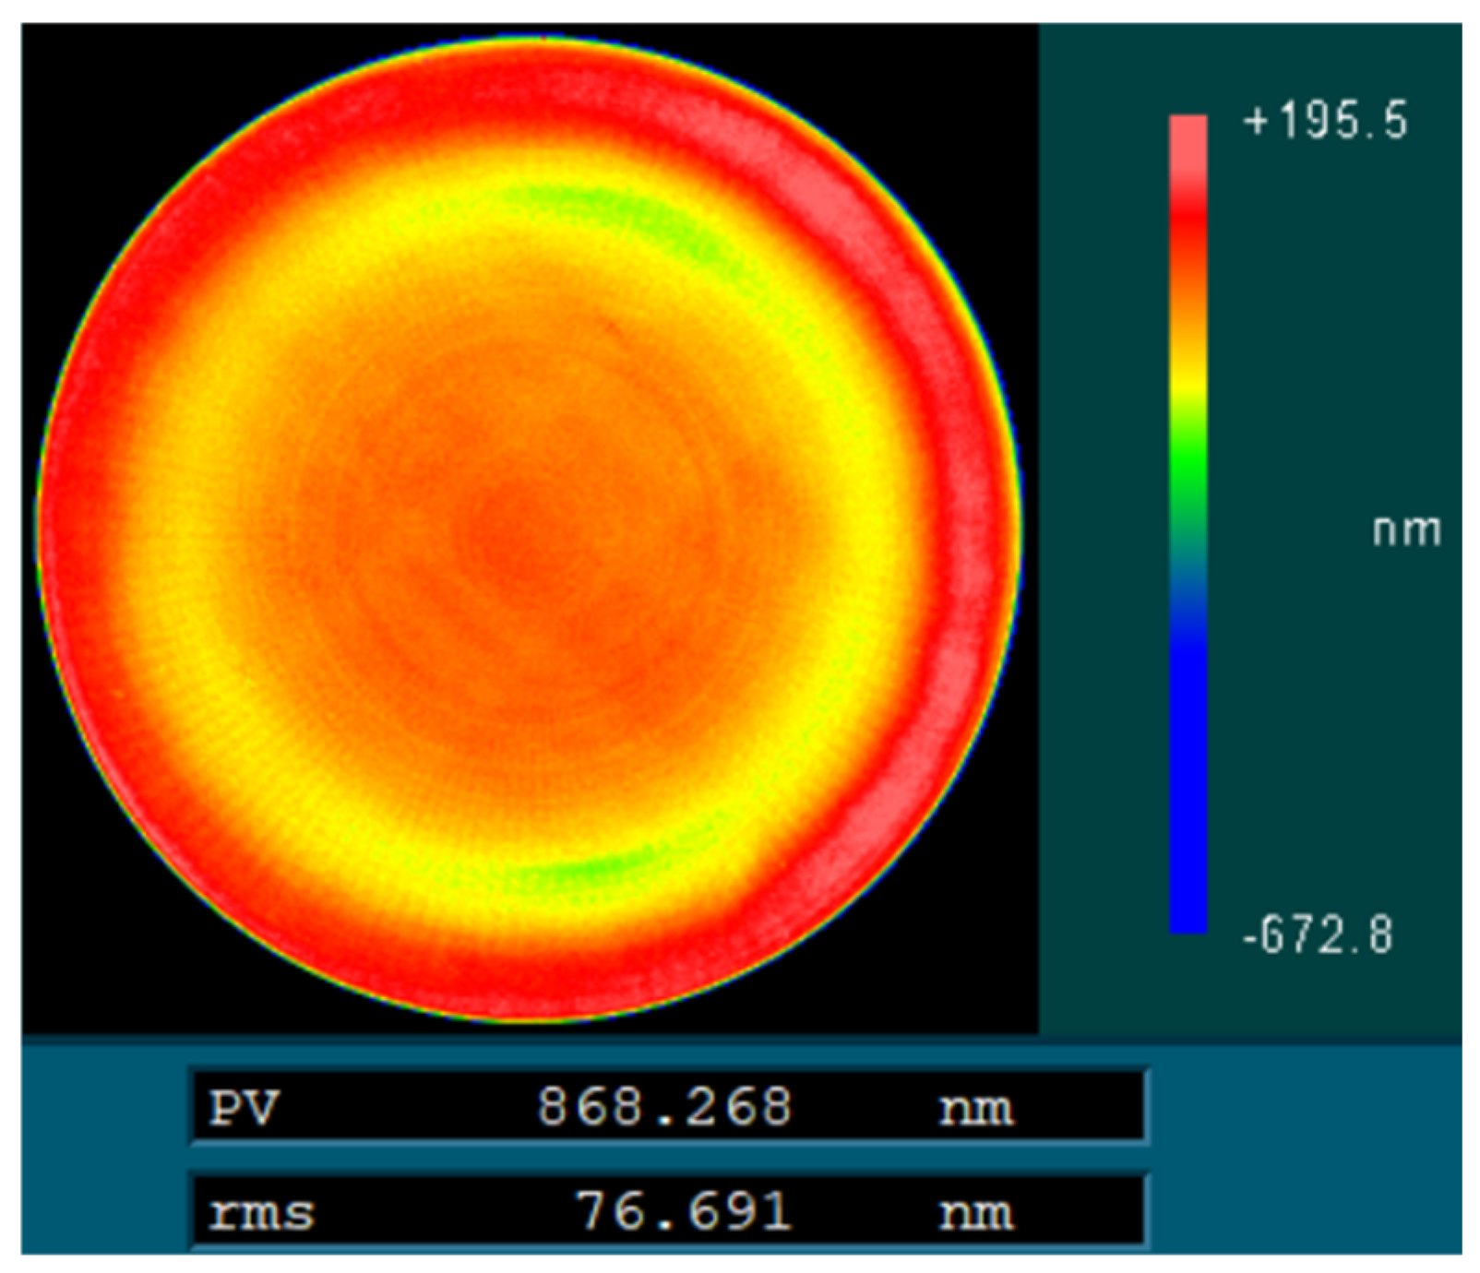
Task: Select the PV value 868.268
Action: click(x=664, y=1106)
